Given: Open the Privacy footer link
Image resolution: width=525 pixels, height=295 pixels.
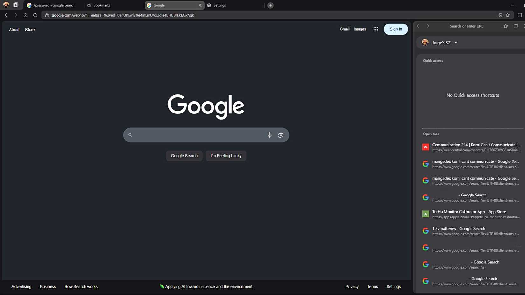Looking at the screenshot, I should click(352, 287).
